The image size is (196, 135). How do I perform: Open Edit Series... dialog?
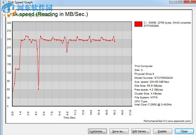141,131
